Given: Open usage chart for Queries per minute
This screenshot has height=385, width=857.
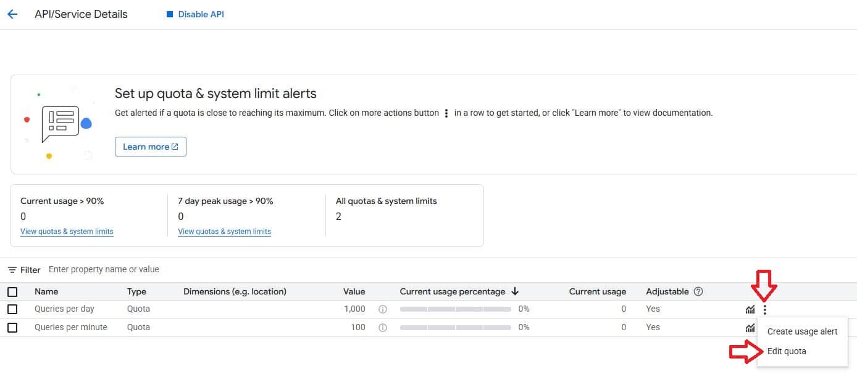Looking at the screenshot, I should point(750,328).
